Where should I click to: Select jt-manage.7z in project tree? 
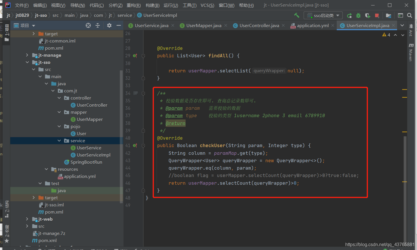52,233
